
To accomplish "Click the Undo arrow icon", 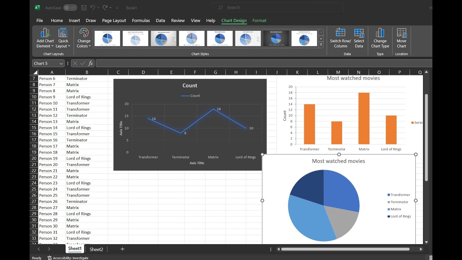I will tap(92, 7).
